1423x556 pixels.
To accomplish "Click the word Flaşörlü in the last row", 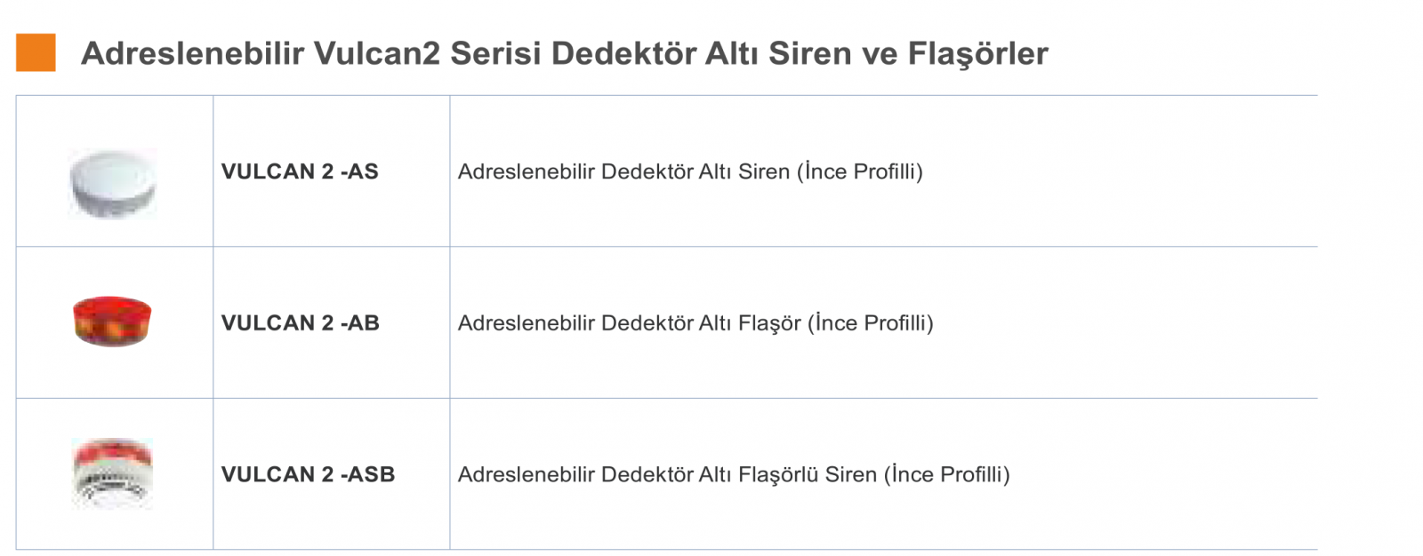I will [x=778, y=475].
